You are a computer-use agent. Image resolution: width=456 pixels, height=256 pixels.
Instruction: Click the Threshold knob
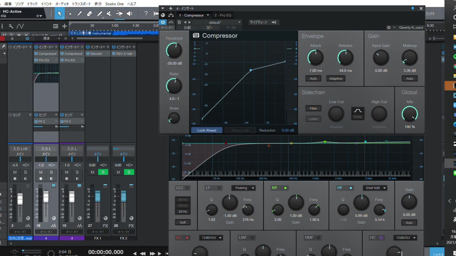click(x=174, y=51)
